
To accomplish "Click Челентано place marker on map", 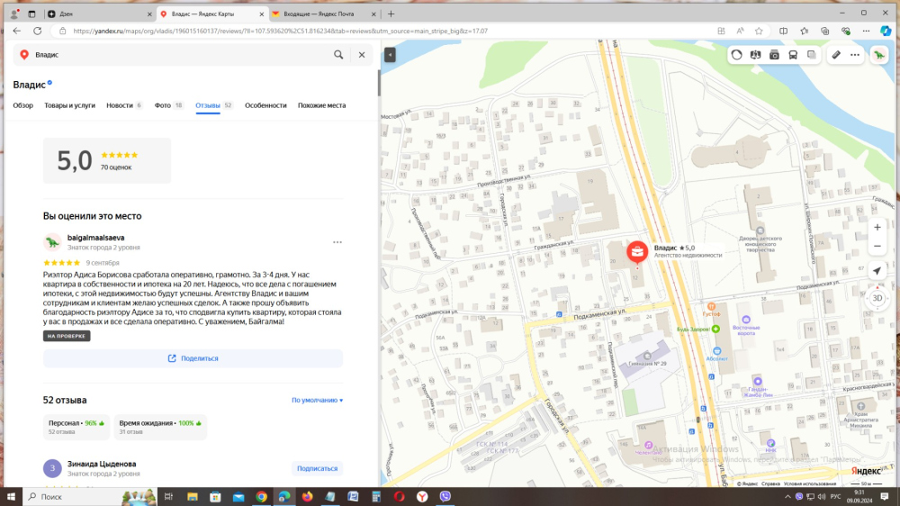I will click(x=648, y=445).
